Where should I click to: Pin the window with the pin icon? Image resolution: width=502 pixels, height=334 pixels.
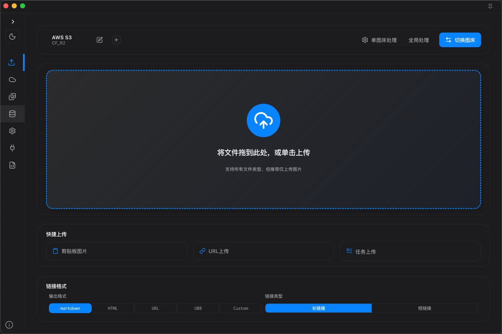(x=490, y=6)
